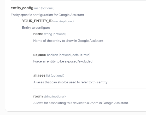Viewport: 146px width, 115px height.
Task: Click the divider line below aliases option
Action: coord(90,89)
